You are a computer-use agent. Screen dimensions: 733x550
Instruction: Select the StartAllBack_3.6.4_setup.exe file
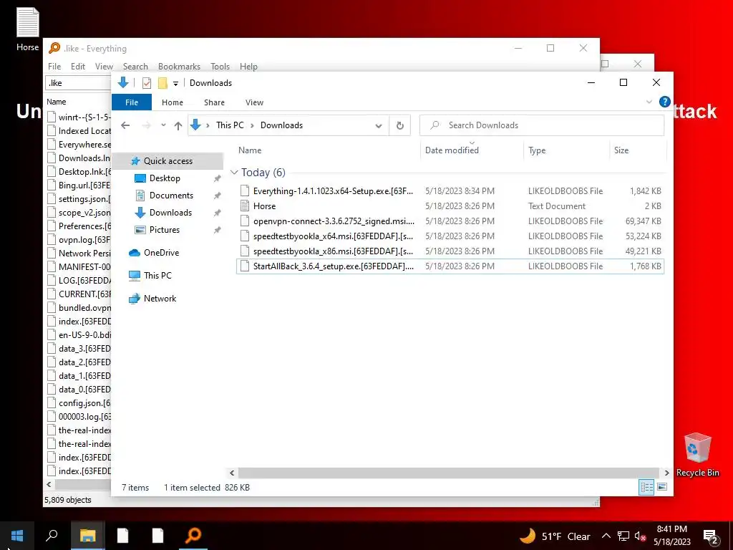(x=450, y=266)
